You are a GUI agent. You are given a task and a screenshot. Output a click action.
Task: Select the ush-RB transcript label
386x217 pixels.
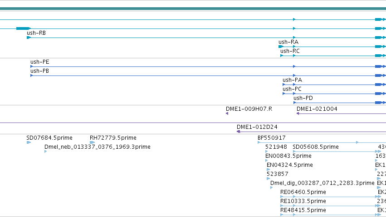(x=36, y=33)
